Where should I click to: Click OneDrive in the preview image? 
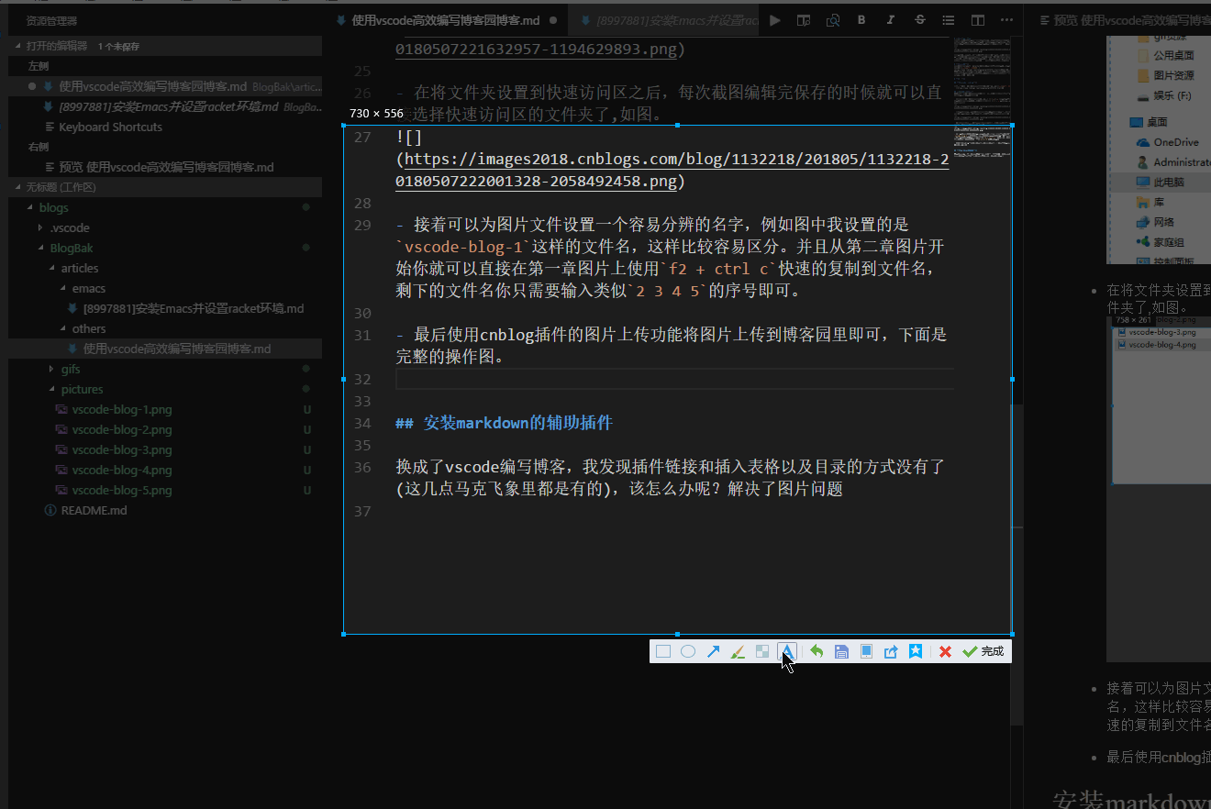(x=1175, y=142)
